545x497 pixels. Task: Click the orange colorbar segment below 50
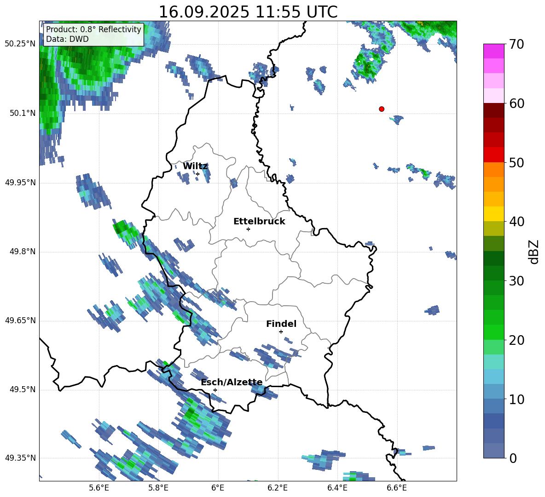(x=493, y=170)
